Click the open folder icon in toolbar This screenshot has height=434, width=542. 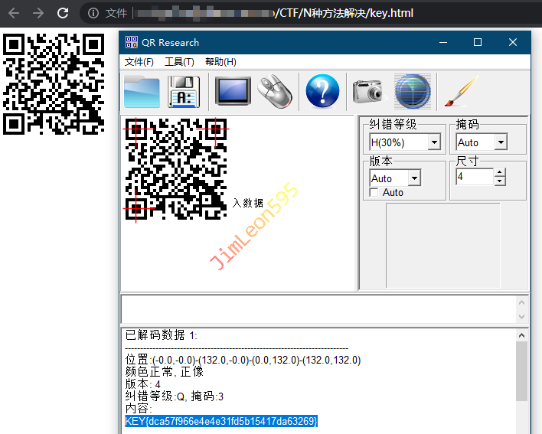click(142, 93)
